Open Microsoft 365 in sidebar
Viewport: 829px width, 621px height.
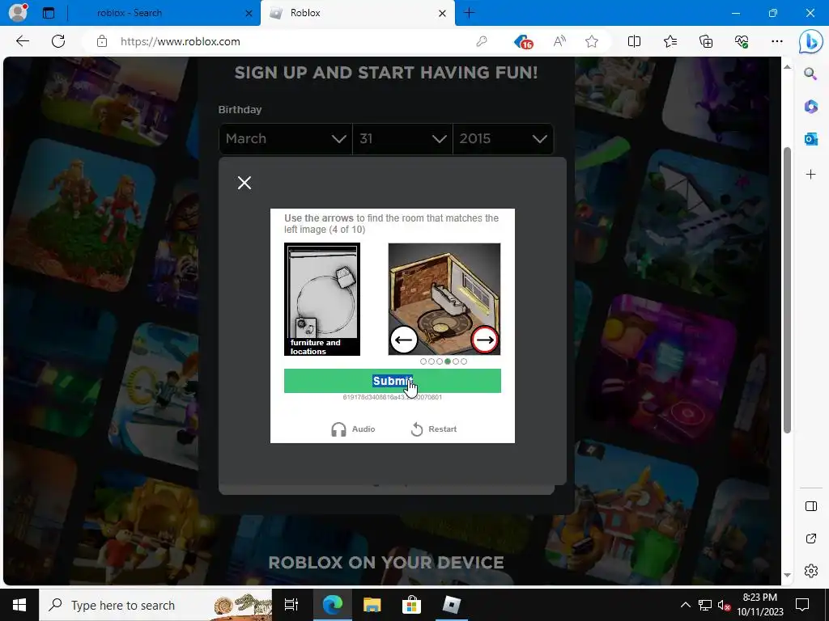click(810, 107)
